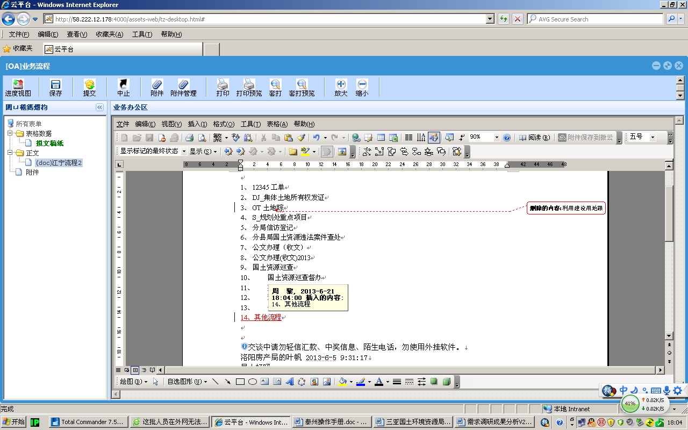Insert a table from the standard toolbar
Image resolution: width=688 pixels, height=430 pixels.
pyautogui.click(x=381, y=138)
